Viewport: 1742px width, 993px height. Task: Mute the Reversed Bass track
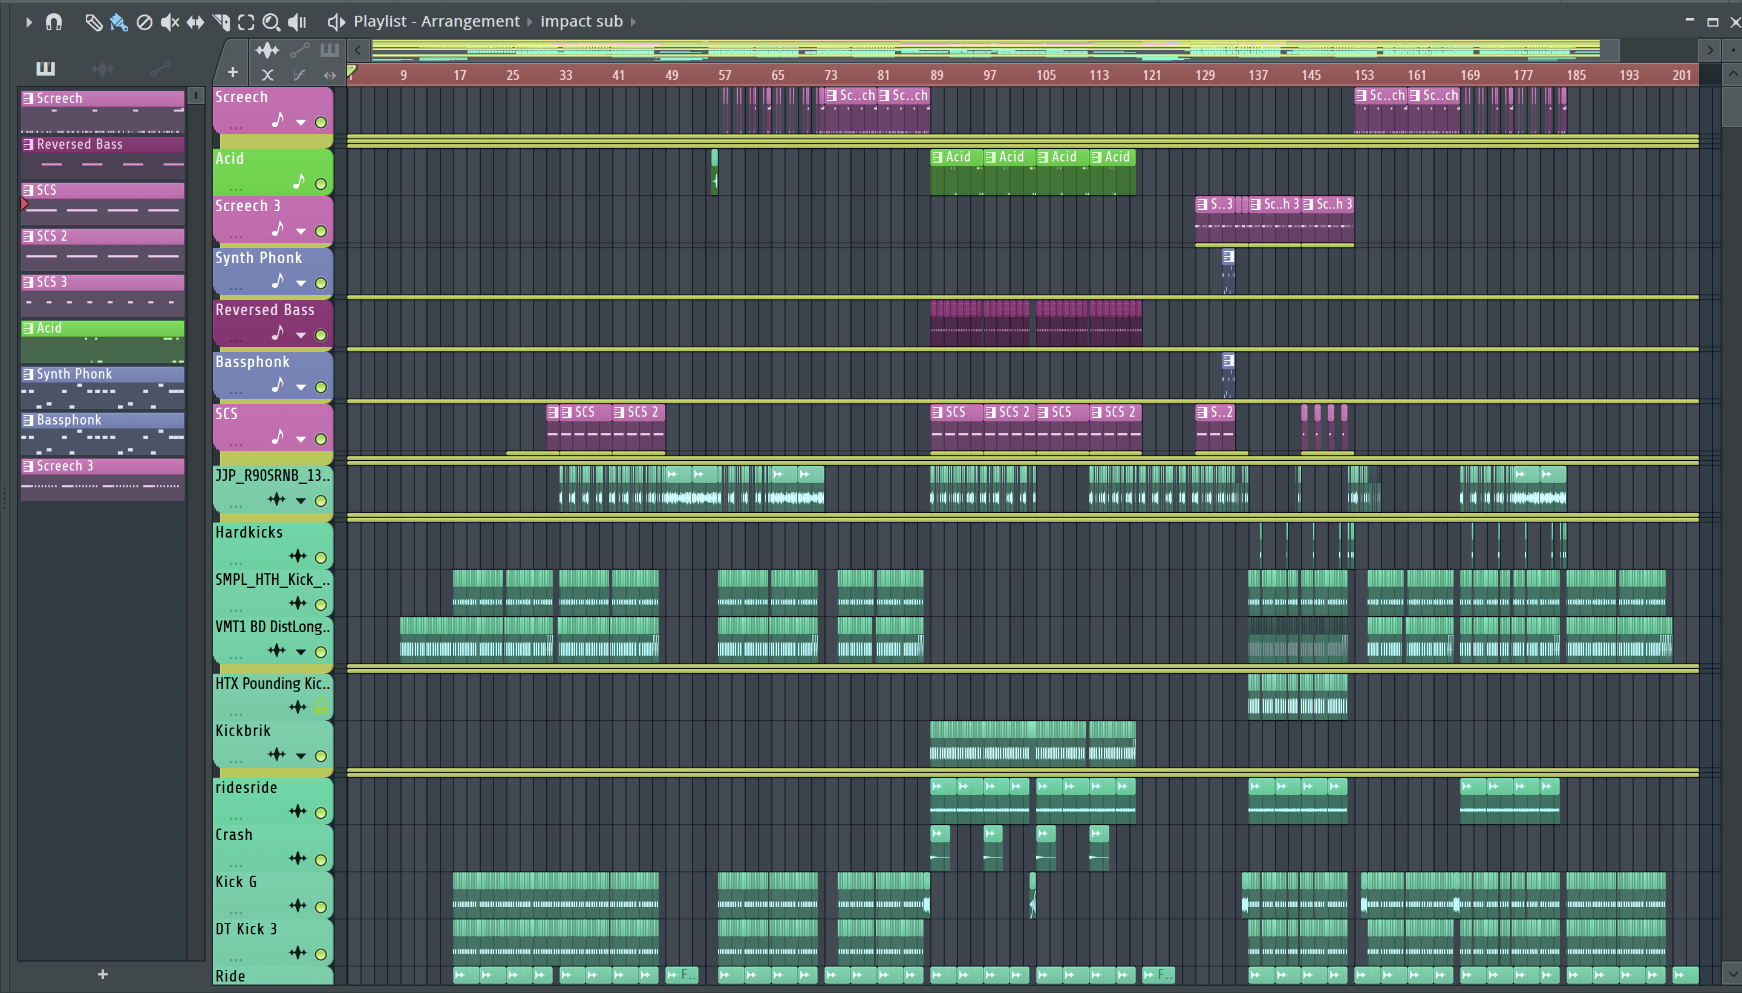[x=321, y=335]
